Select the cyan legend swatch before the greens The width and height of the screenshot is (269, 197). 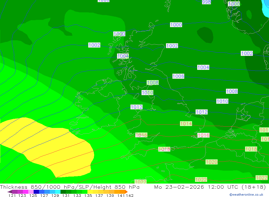58,192
